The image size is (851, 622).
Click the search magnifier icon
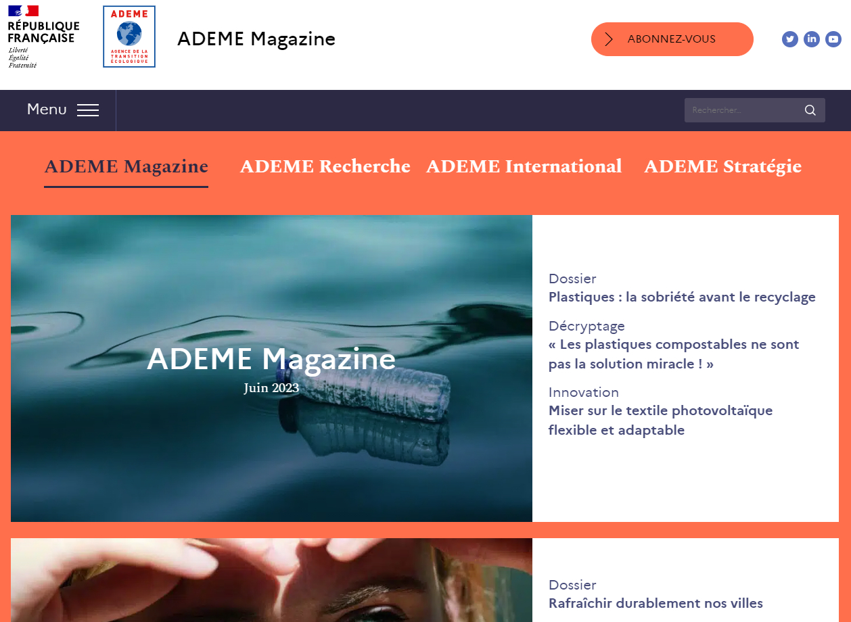810,110
